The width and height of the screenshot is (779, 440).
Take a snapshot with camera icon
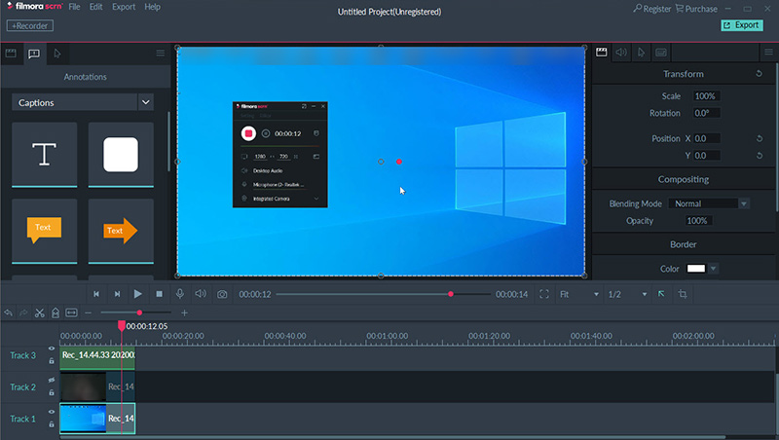point(222,295)
